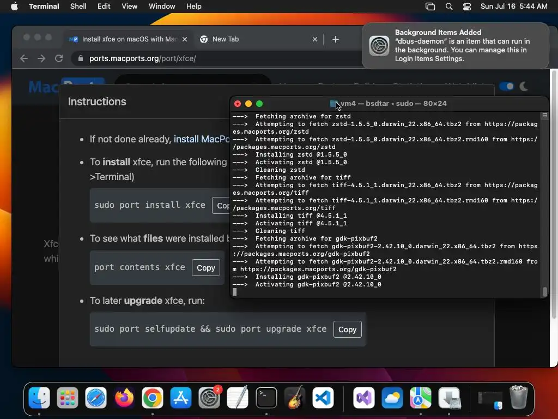
Task: Open Visual Studio Code in the dock
Action: 323,398
